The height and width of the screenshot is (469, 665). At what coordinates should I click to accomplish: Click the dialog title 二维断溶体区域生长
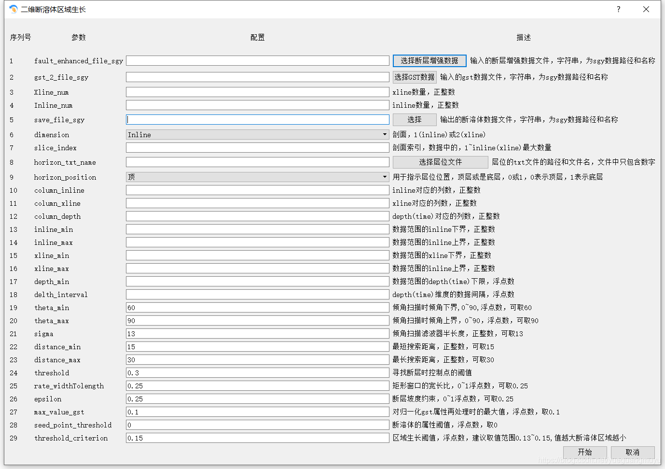54,9
